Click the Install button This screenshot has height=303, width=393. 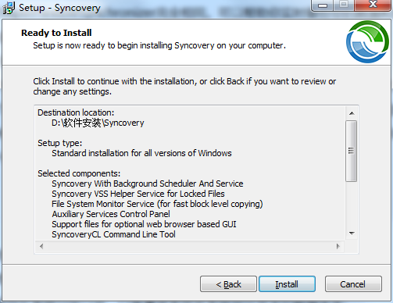[287, 284]
